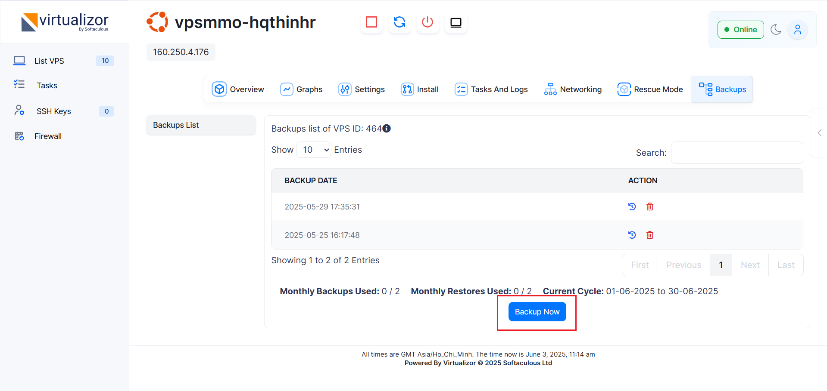The image size is (827, 391).
Task: Restore the 2025-05-29 17:35:31 backup
Action: click(x=632, y=206)
